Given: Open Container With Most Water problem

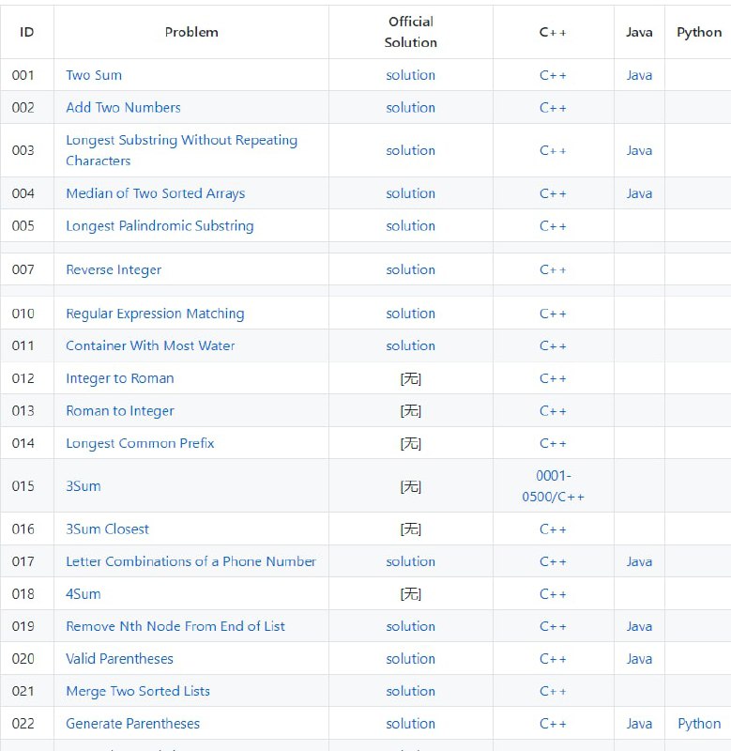Looking at the screenshot, I should (x=150, y=346).
